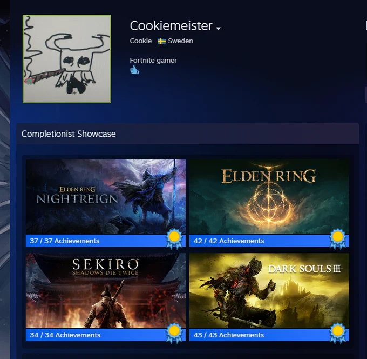This screenshot has height=359, width=367.
Task: Expand the dropdown arrow beside Cookiemeister
Action: click(x=219, y=28)
